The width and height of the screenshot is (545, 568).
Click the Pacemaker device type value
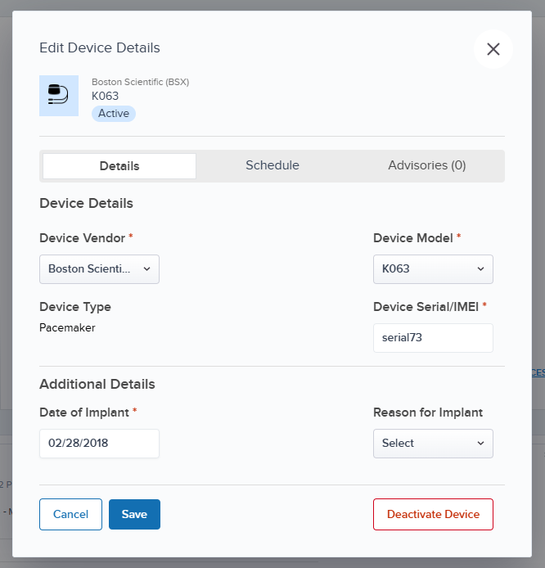(67, 327)
